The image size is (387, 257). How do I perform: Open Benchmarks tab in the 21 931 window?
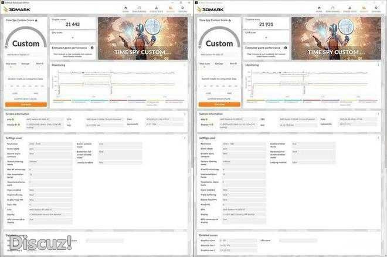point(332,9)
